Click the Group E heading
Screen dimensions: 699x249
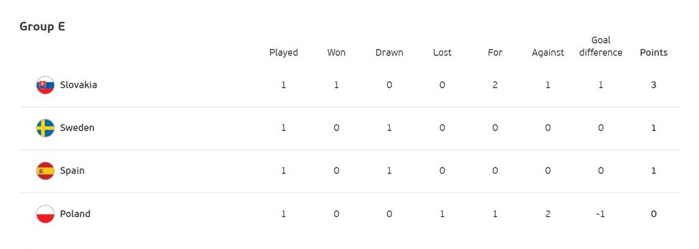coord(42,27)
